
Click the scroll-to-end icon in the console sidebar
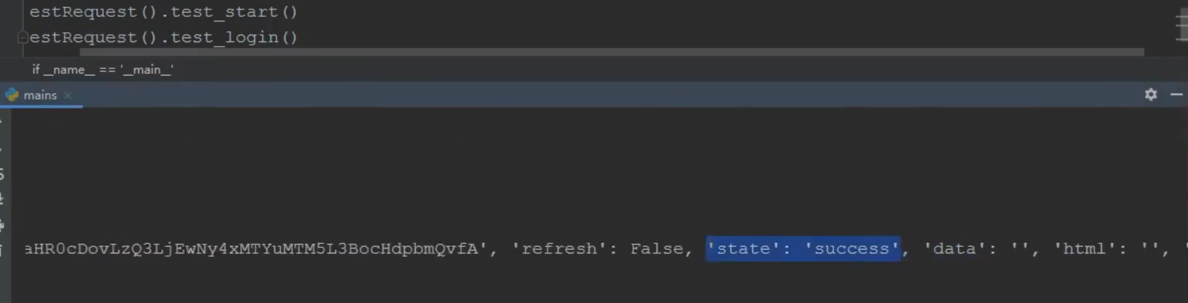(x=2, y=200)
